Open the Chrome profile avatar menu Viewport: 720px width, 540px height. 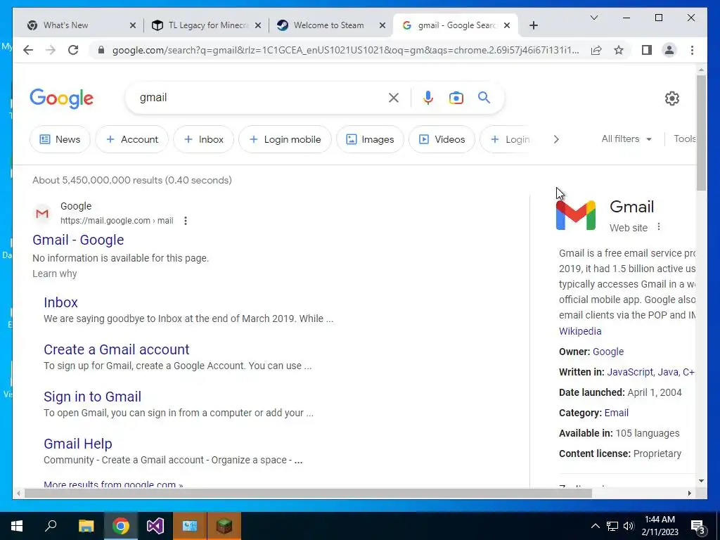coord(669,50)
